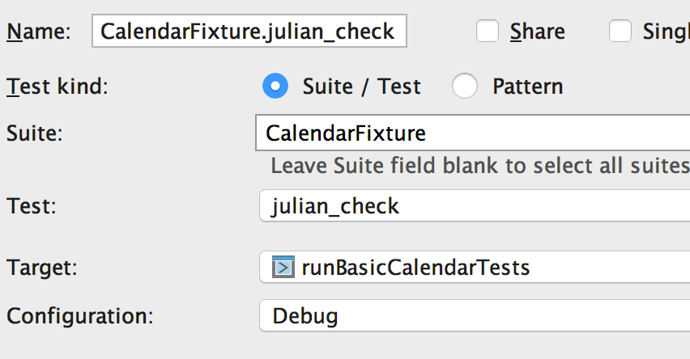690x359 pixels.
Task: Click into the Name text field
Action: 249,32
